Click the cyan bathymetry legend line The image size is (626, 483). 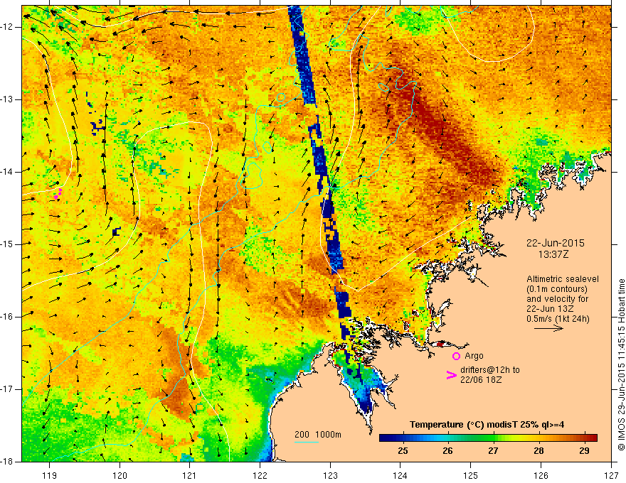[x=307, y=442]
